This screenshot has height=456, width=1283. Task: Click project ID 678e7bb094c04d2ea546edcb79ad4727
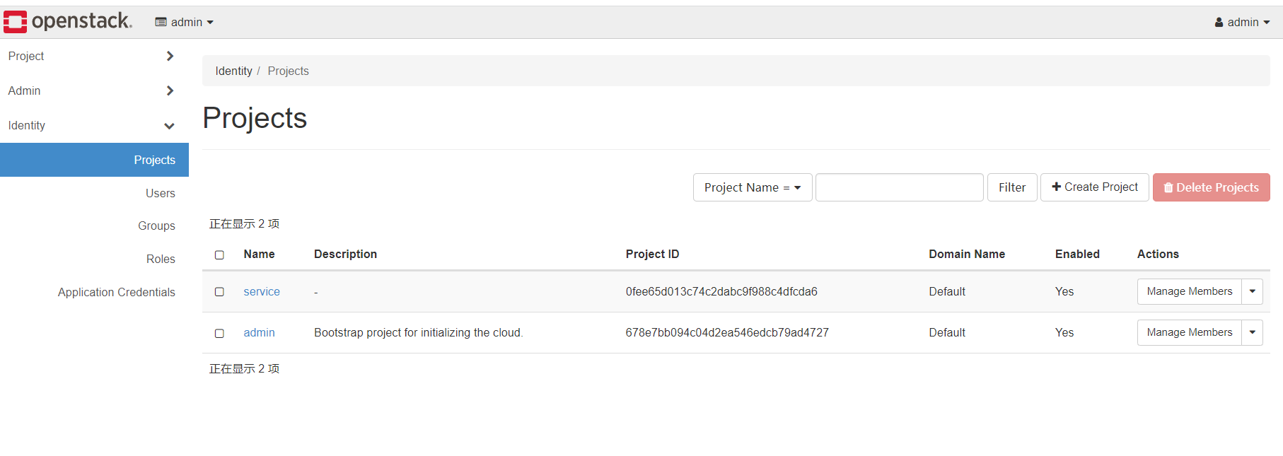coord(727,332)
